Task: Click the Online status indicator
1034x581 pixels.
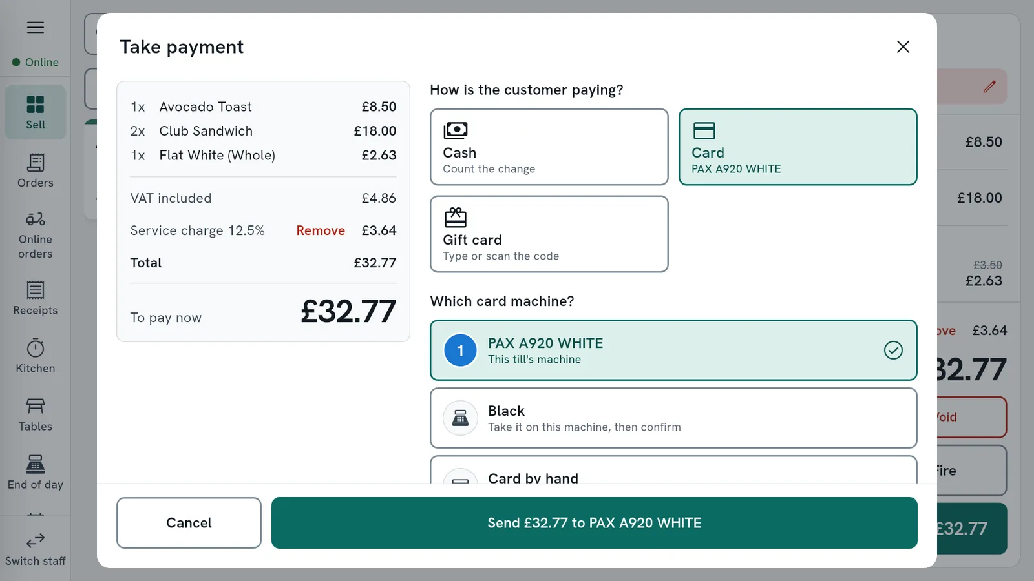Action: point(36,62)
